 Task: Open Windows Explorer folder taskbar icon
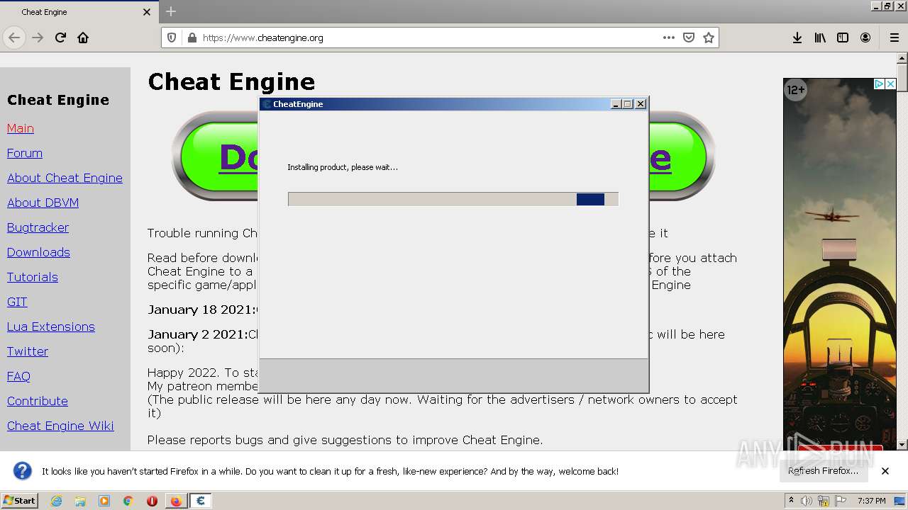(x=80, y=501)
